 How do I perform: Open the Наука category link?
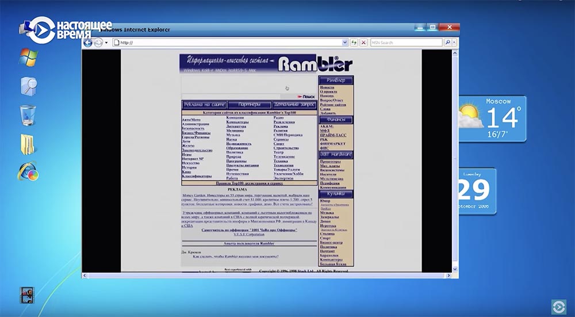[x=231, y=139]
